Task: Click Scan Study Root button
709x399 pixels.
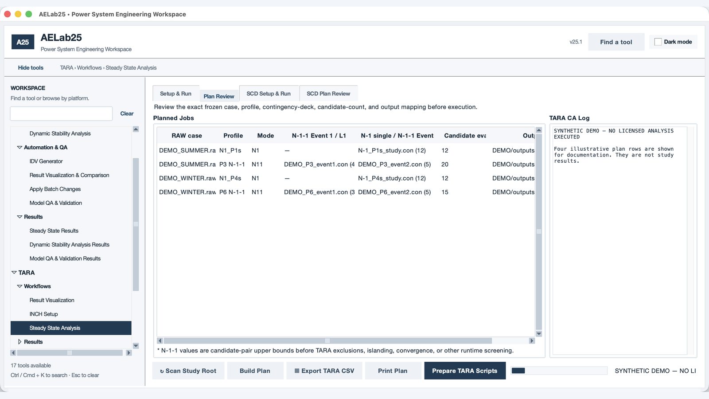Action: pyautogui.click(x=188, y=371)
